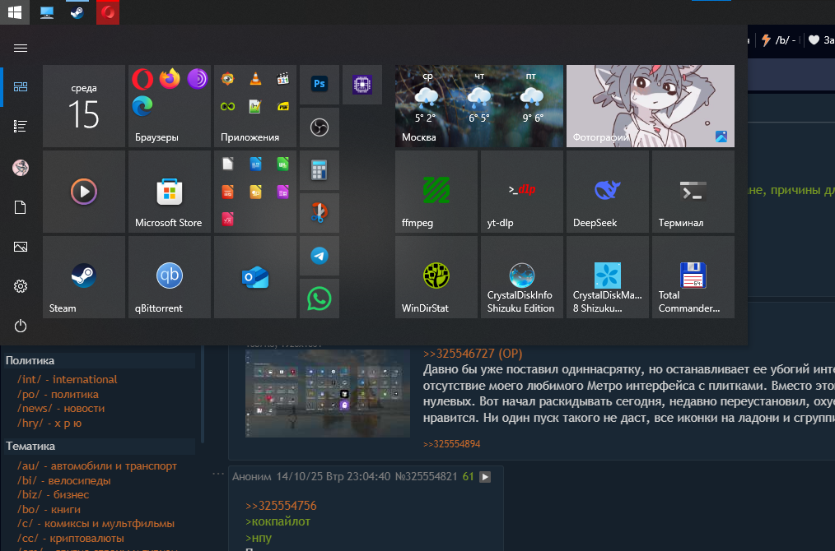Switch to Steam from the taskbar

tap(77, 13)
